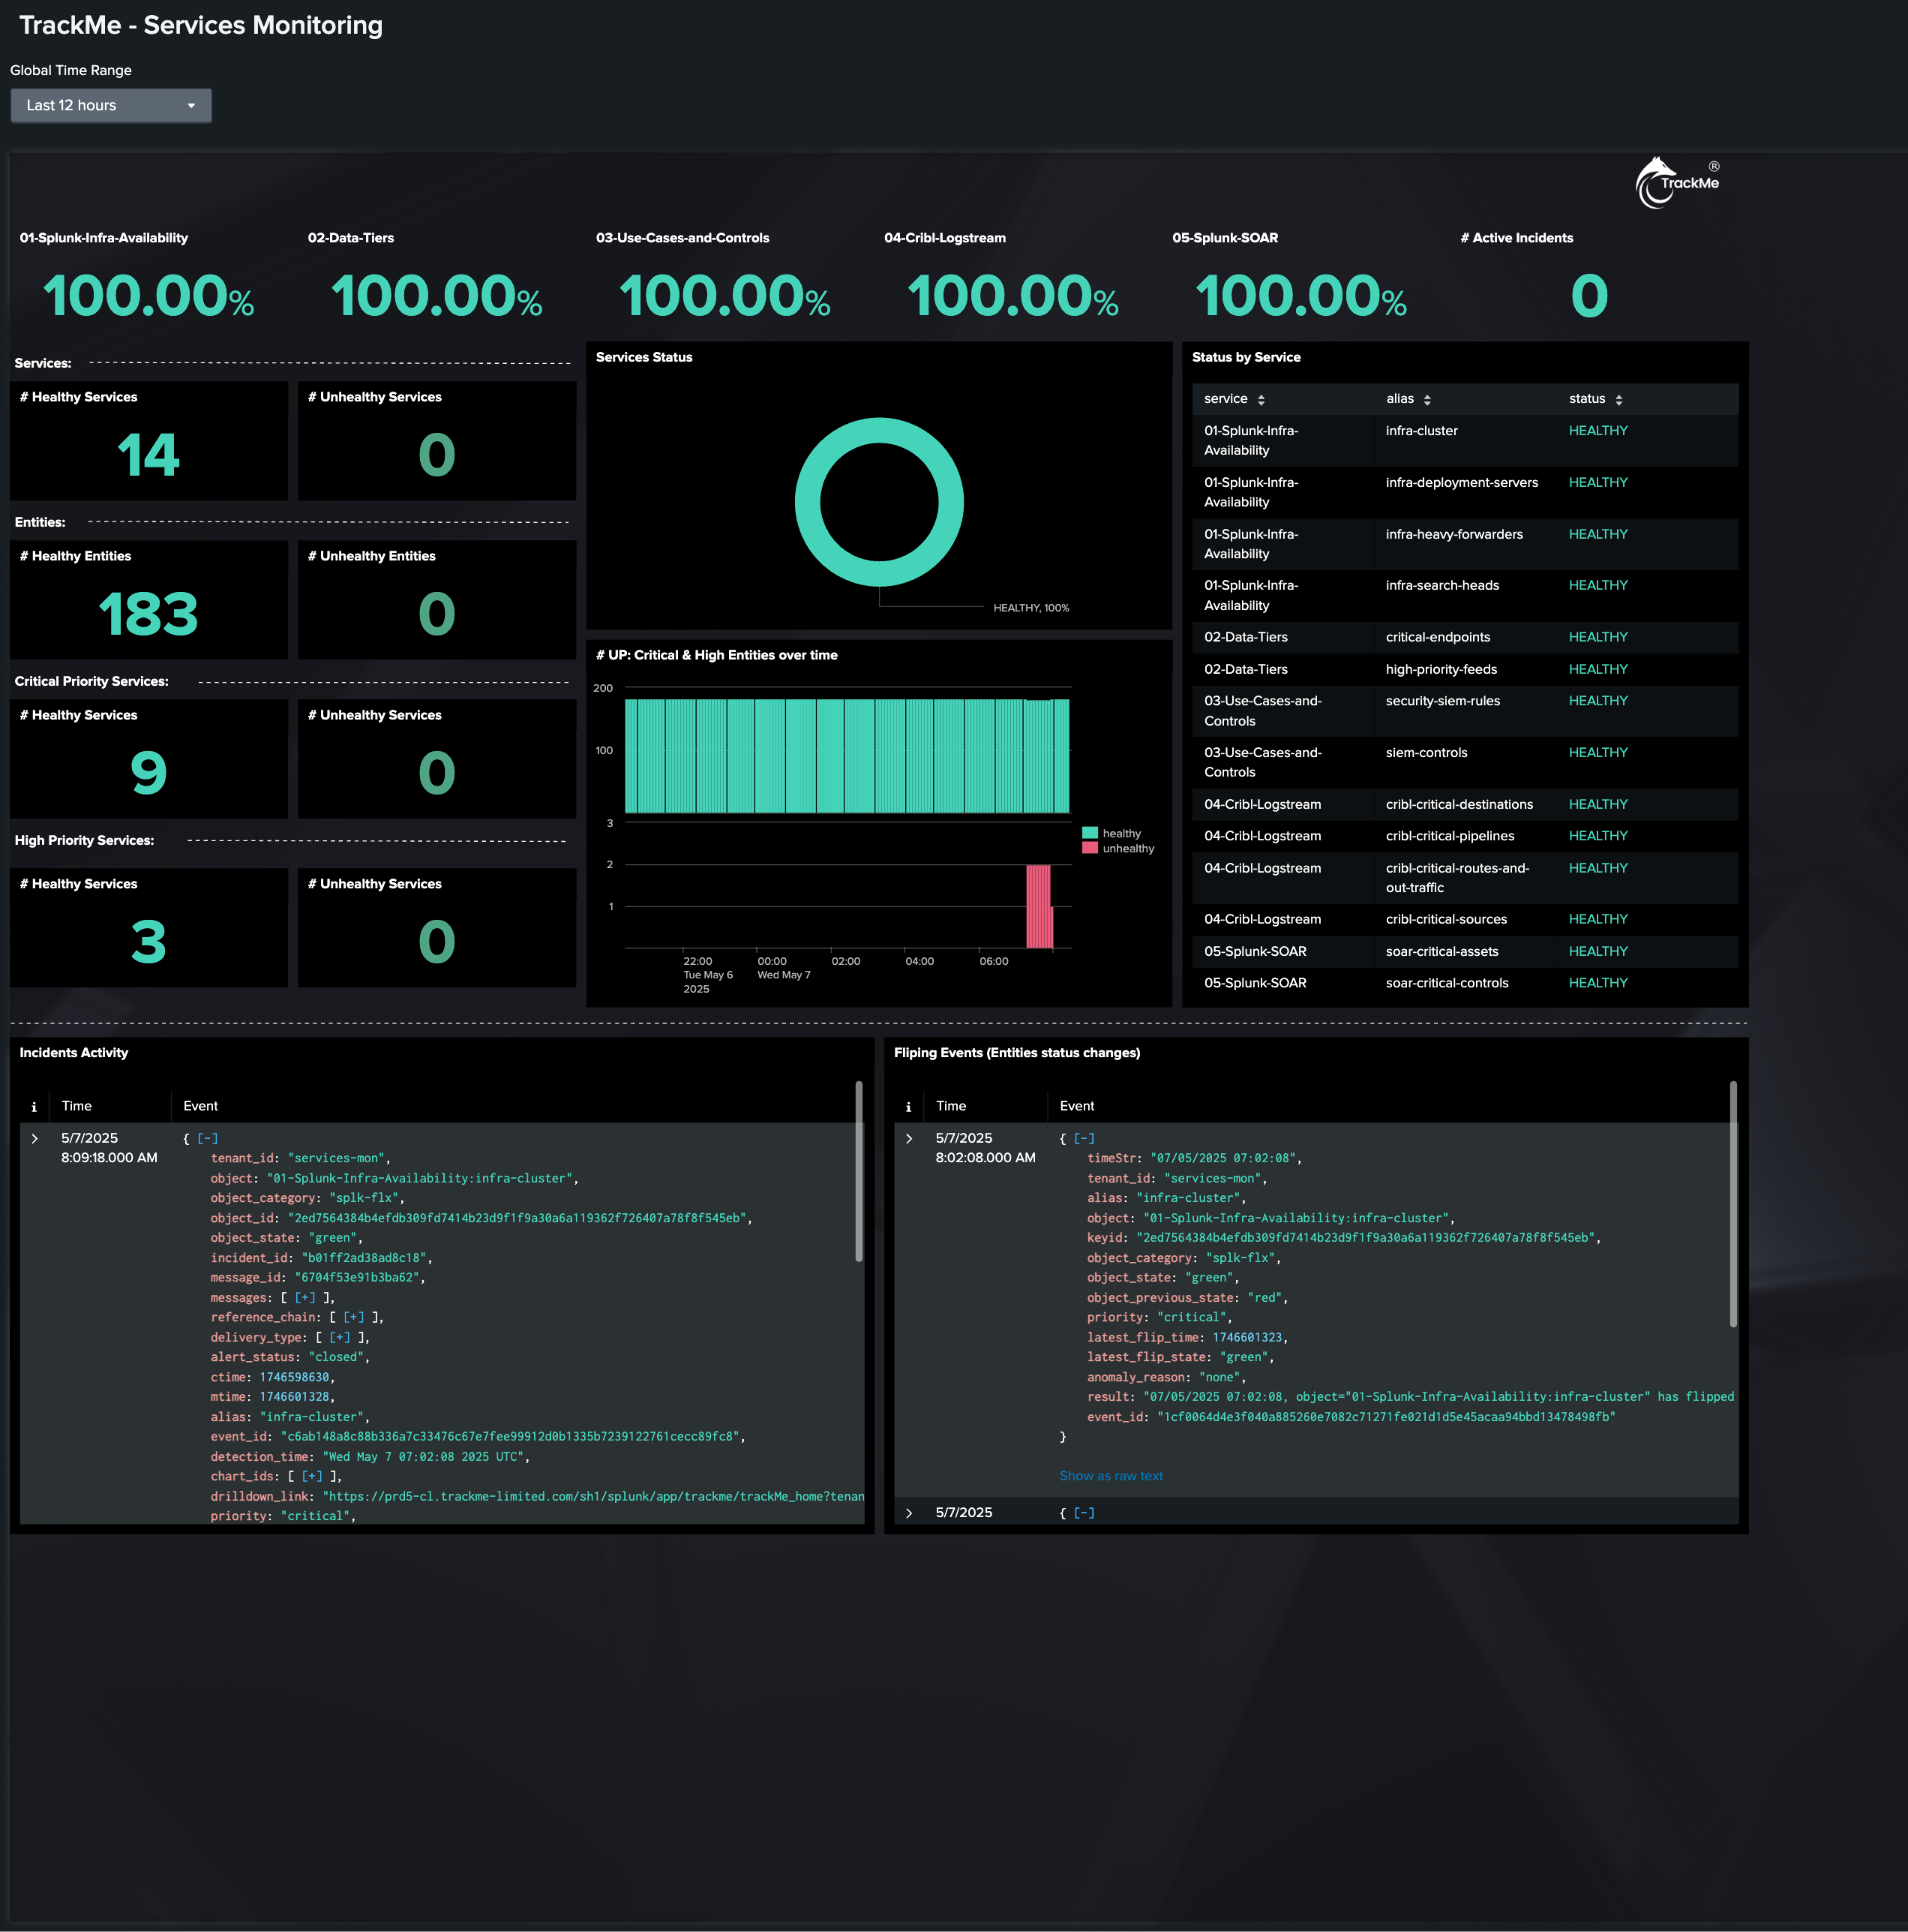Toggle the unhealthy legend swatch
Image resolution: width=1908 pixels, height=1932 pixels.
1090,848
